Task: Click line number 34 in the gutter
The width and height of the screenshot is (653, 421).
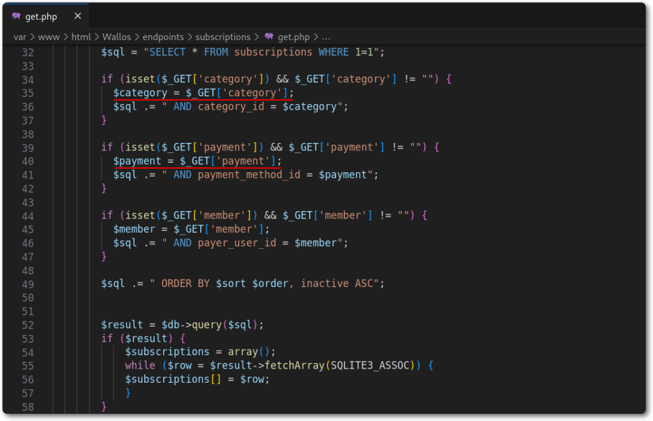Action: (x=27, y=80)
